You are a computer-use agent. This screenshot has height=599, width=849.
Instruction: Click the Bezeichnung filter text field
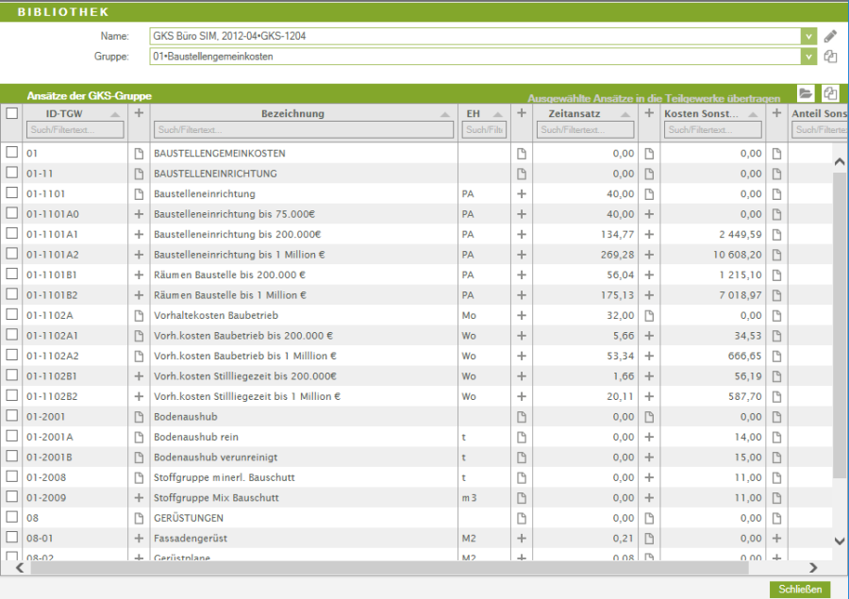pyautogui.click(x=302, y=130)
